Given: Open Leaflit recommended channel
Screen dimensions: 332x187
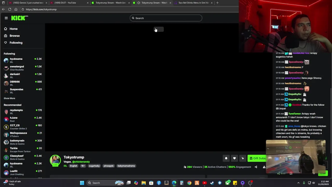Looking at the screenshot, I should pyautogui.click(x=23, y=172).
